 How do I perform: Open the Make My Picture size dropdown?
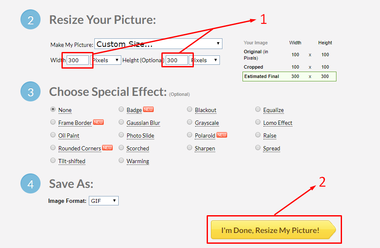tap(158, 44)
